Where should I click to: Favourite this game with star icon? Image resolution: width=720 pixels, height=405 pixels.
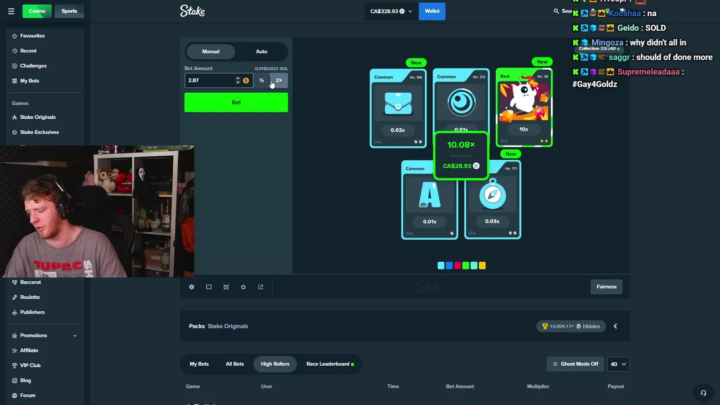pyautogui.click(x=243, y=287)
